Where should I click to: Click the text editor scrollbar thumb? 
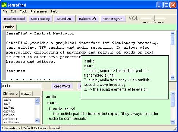pyautogui.click(x=173, y=41)
